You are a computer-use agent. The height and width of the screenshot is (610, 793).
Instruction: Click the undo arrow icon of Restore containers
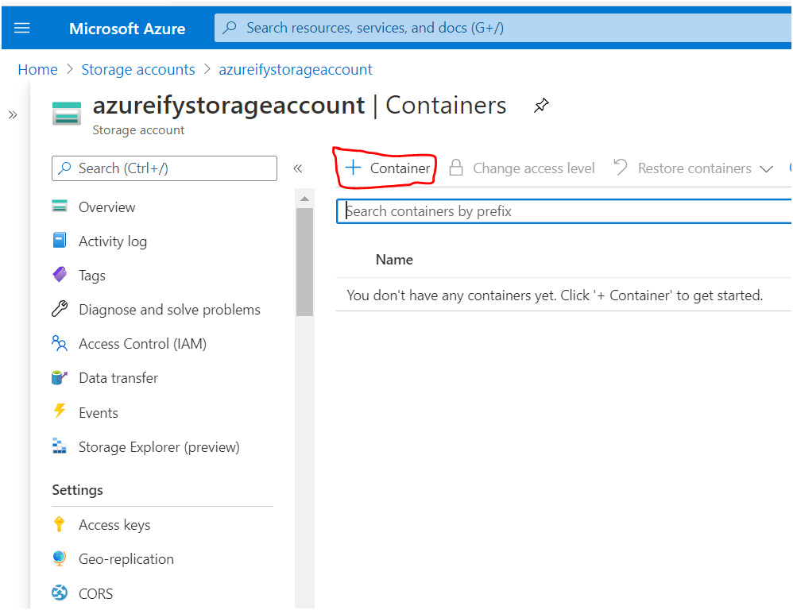coord(620,167)
